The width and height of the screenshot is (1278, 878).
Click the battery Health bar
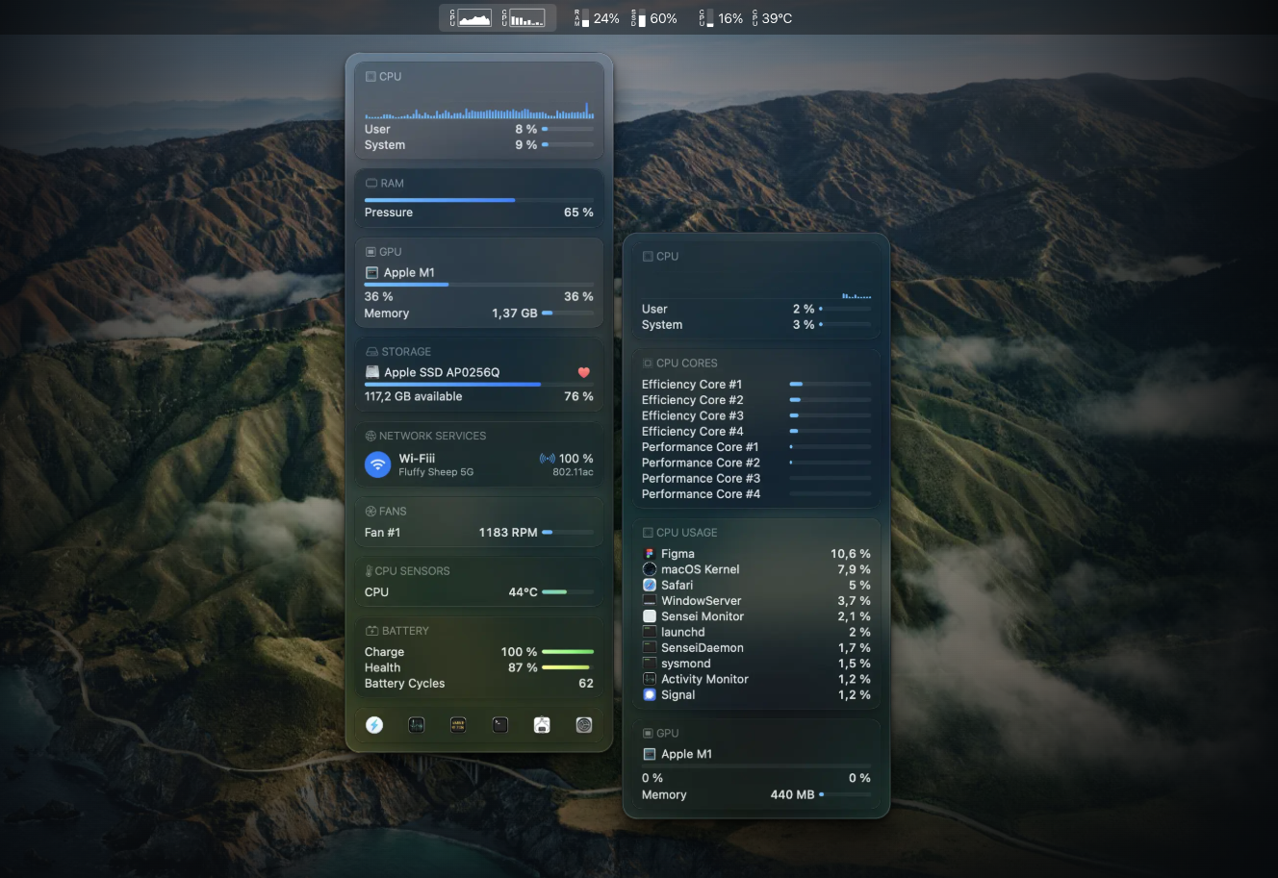coord(568,667)
